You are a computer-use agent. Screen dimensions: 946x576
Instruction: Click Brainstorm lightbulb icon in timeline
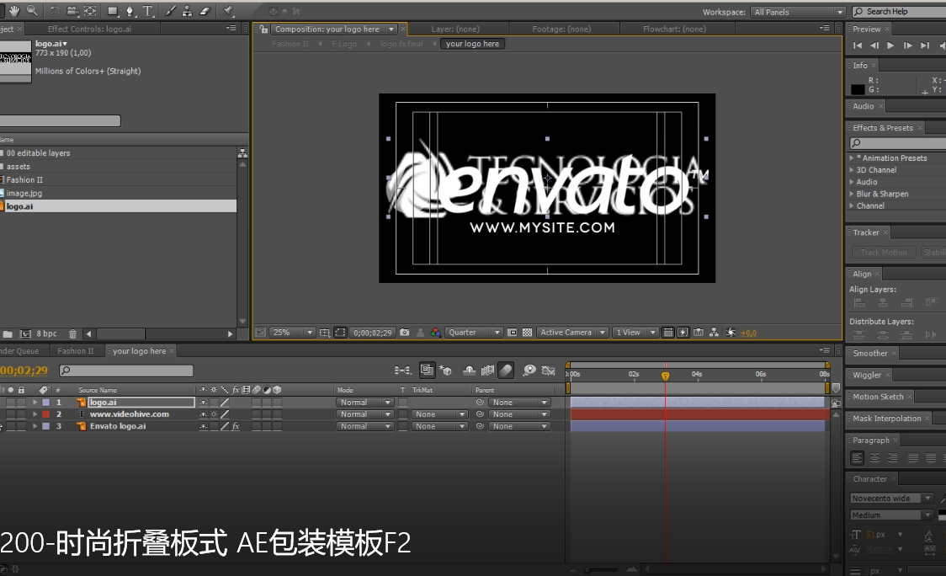coord(529,371)
